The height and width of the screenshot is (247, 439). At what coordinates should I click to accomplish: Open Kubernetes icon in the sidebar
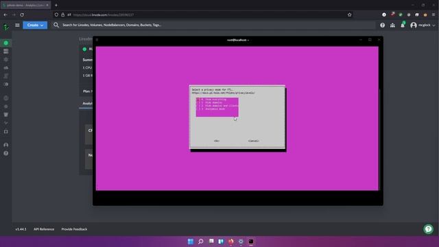pos(6,106)
